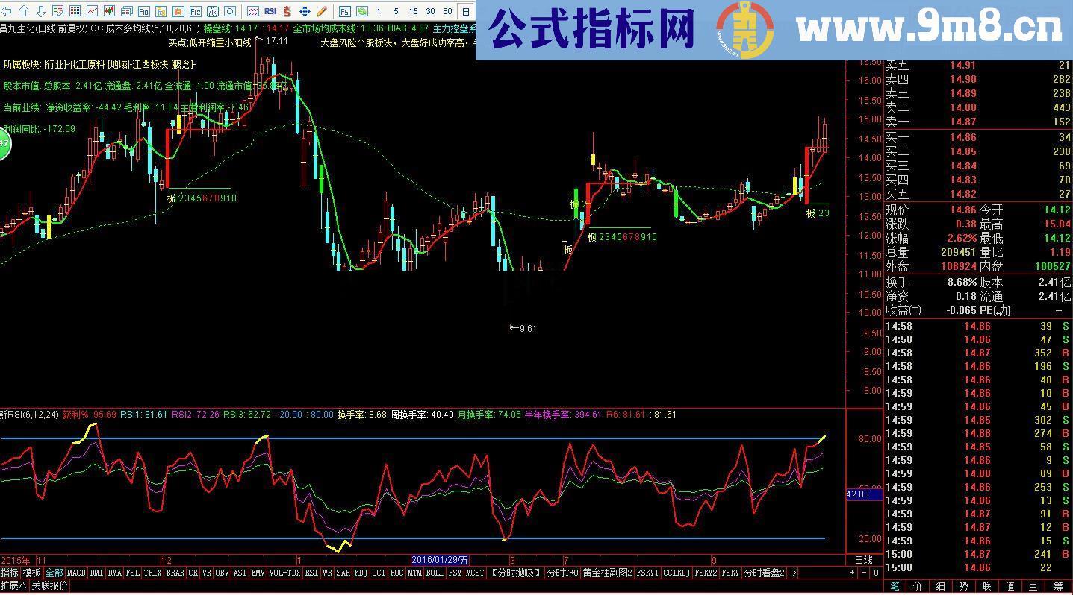The width and height of the screenshot is (1073, 595).
Task: Click the four-direction move icon
Action: point(304,11)
